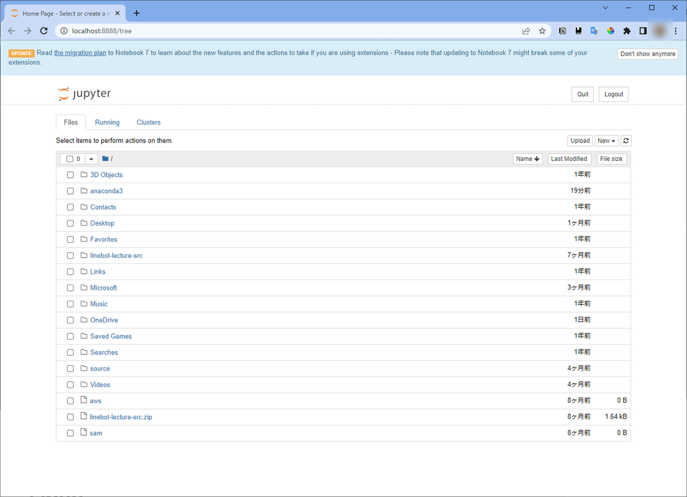Viewport: 687px width, 497px height.
Task: Open a new browser tab
Action: click(136, 13)
